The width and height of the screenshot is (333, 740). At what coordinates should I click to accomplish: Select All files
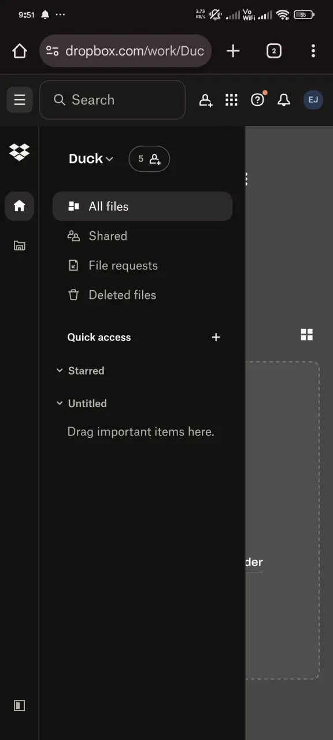(142, 206)
